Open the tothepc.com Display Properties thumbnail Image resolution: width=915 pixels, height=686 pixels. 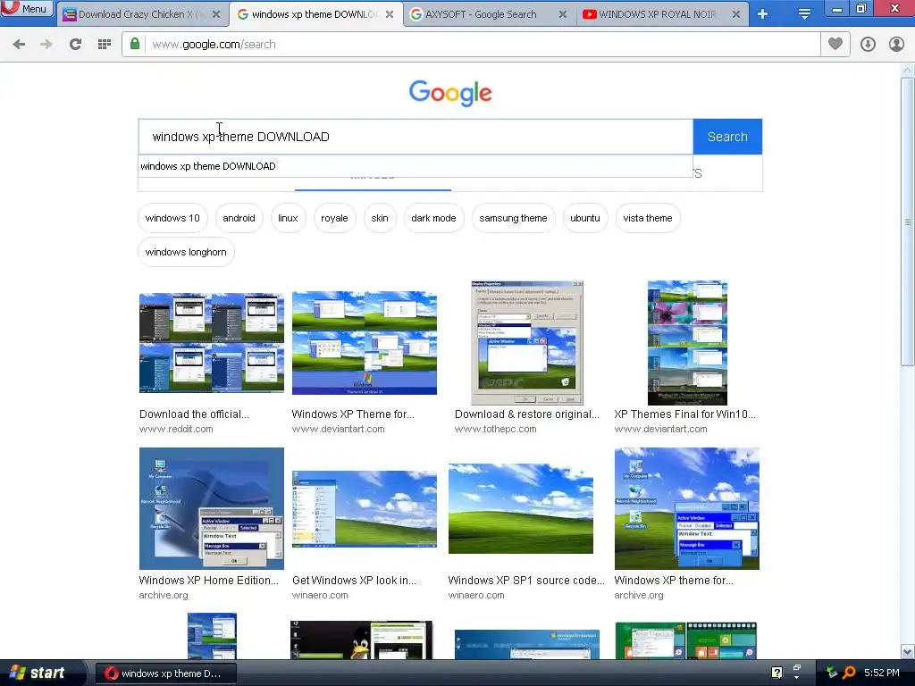click(x=527, y=343)
